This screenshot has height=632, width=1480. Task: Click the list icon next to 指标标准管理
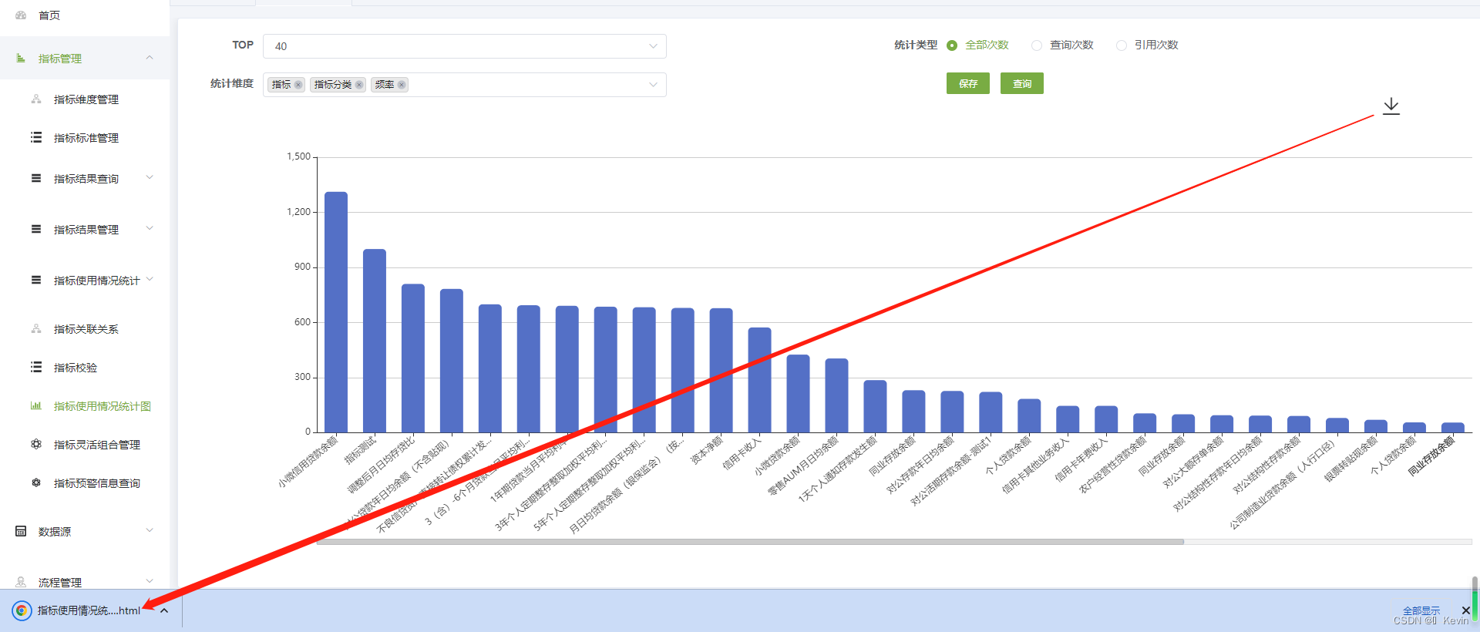coord(36,138)
